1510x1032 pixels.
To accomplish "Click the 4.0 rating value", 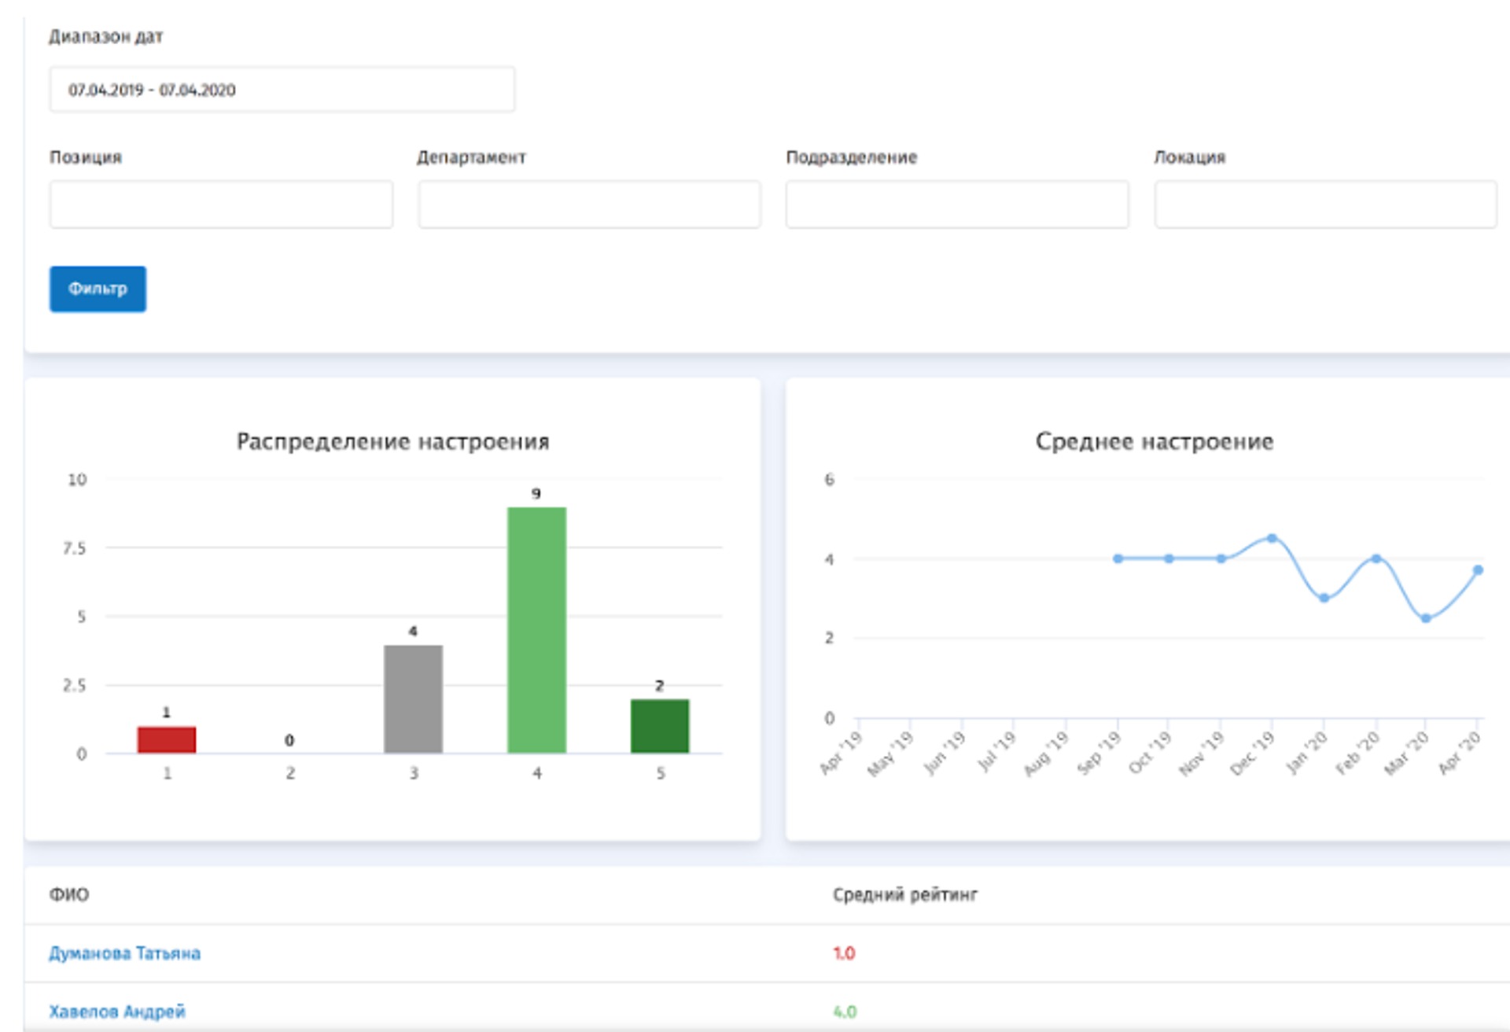I will pyautogui.click(x=845, y=1012).
